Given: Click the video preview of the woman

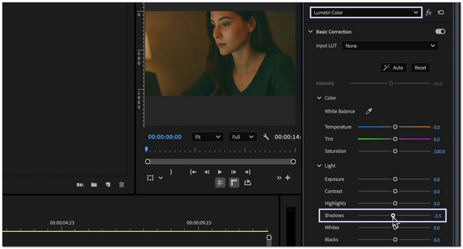Looking at the screenshot, I should tap(220, 53).
